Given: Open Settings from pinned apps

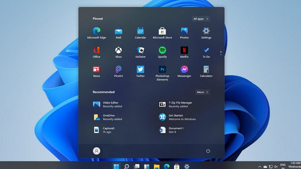Looking at the screenshot, I should click(x=206, y=33).
